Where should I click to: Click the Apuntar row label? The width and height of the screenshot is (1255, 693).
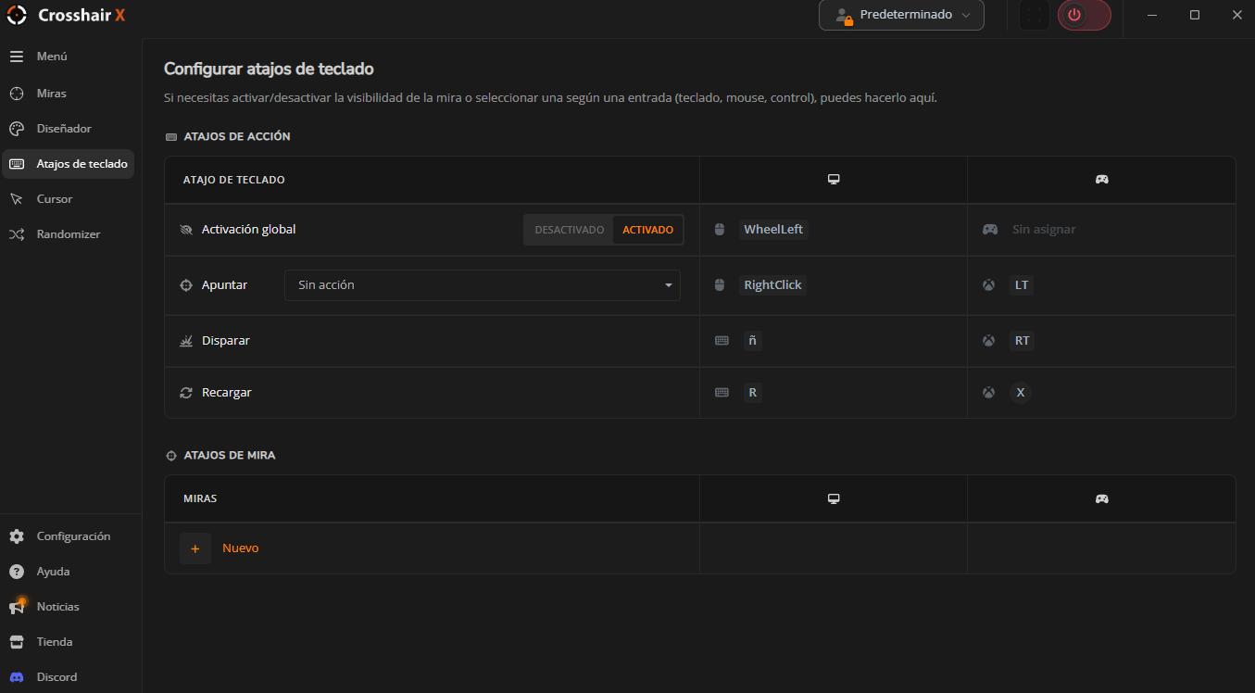coord(225,285)
